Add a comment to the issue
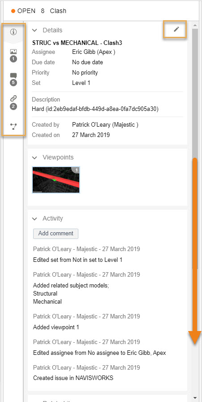 pyautogui.click(x=56, y=234)
